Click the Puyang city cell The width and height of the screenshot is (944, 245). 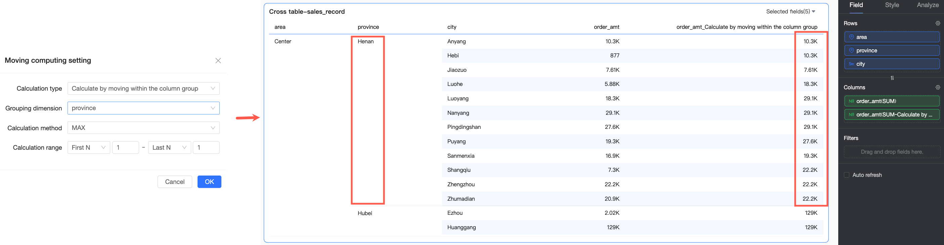(x=456, y=141)
